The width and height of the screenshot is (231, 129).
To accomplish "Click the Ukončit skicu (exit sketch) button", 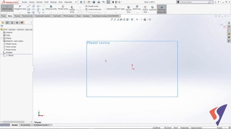I will (x=7, y=8).
